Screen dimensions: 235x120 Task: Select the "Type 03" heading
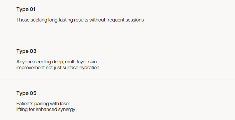[x=26, y=51]
